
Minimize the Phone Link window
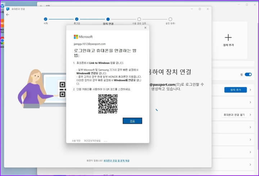point(192,9)
